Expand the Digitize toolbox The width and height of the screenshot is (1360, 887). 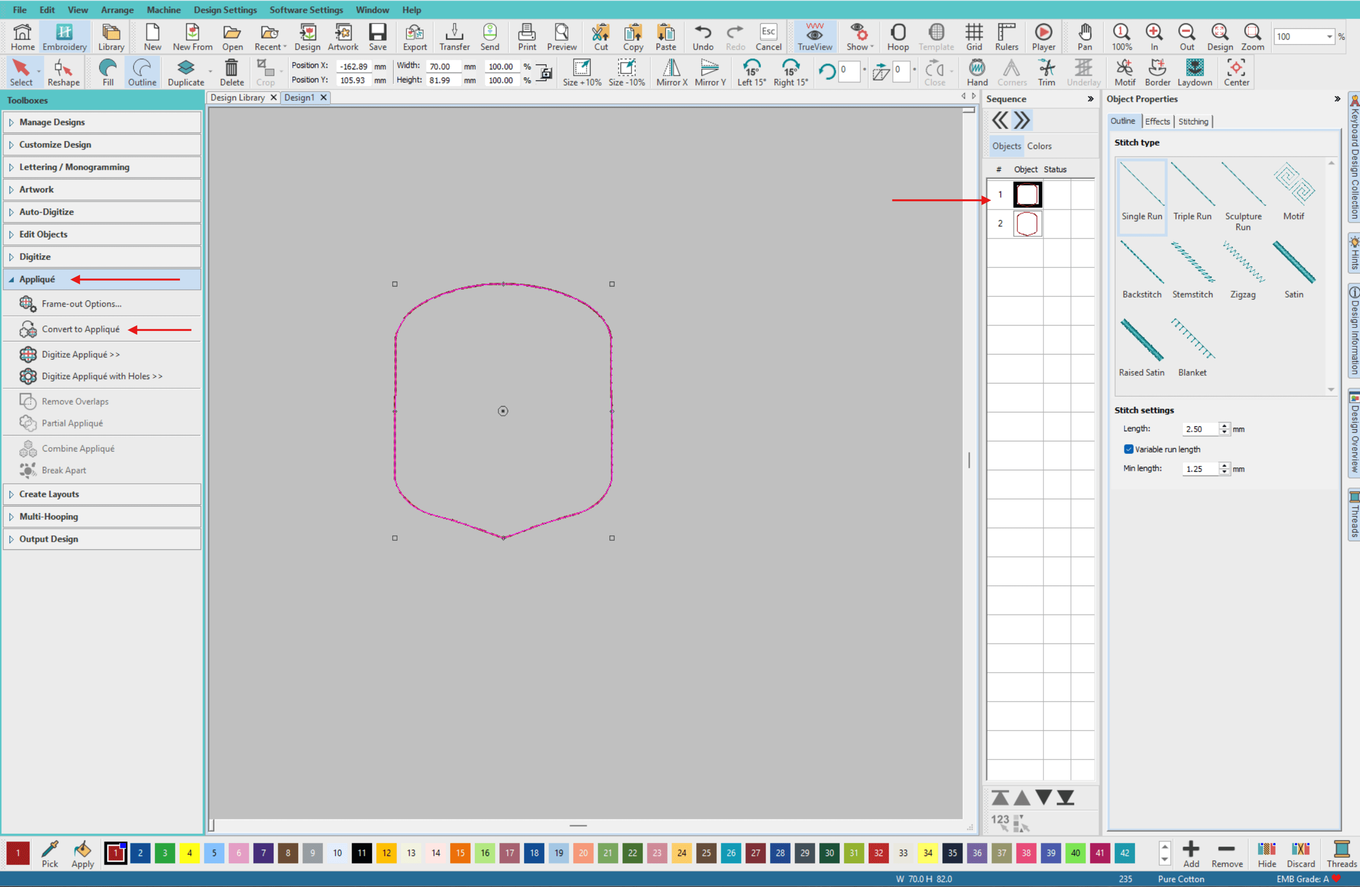click(35, 257)
